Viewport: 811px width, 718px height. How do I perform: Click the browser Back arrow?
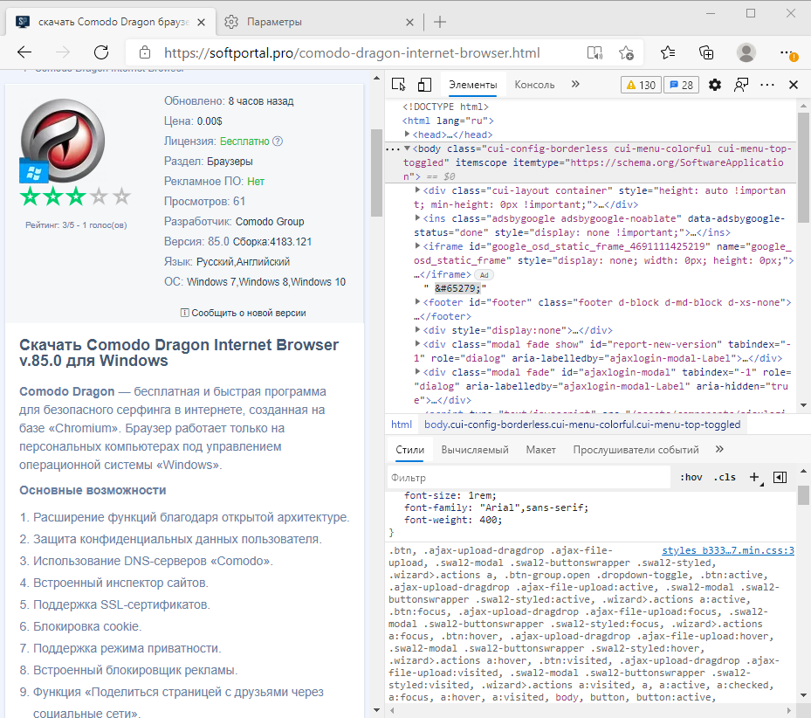[24, 52]
